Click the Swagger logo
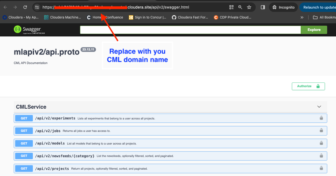 29,30
